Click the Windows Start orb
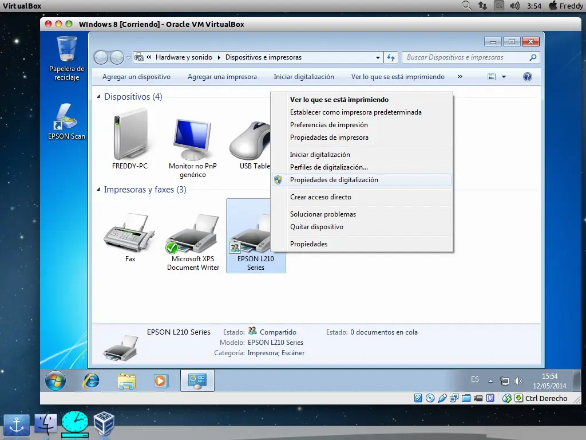Image resolution: width=586 pixels, height=440 pixels. (x=56, y=380)
